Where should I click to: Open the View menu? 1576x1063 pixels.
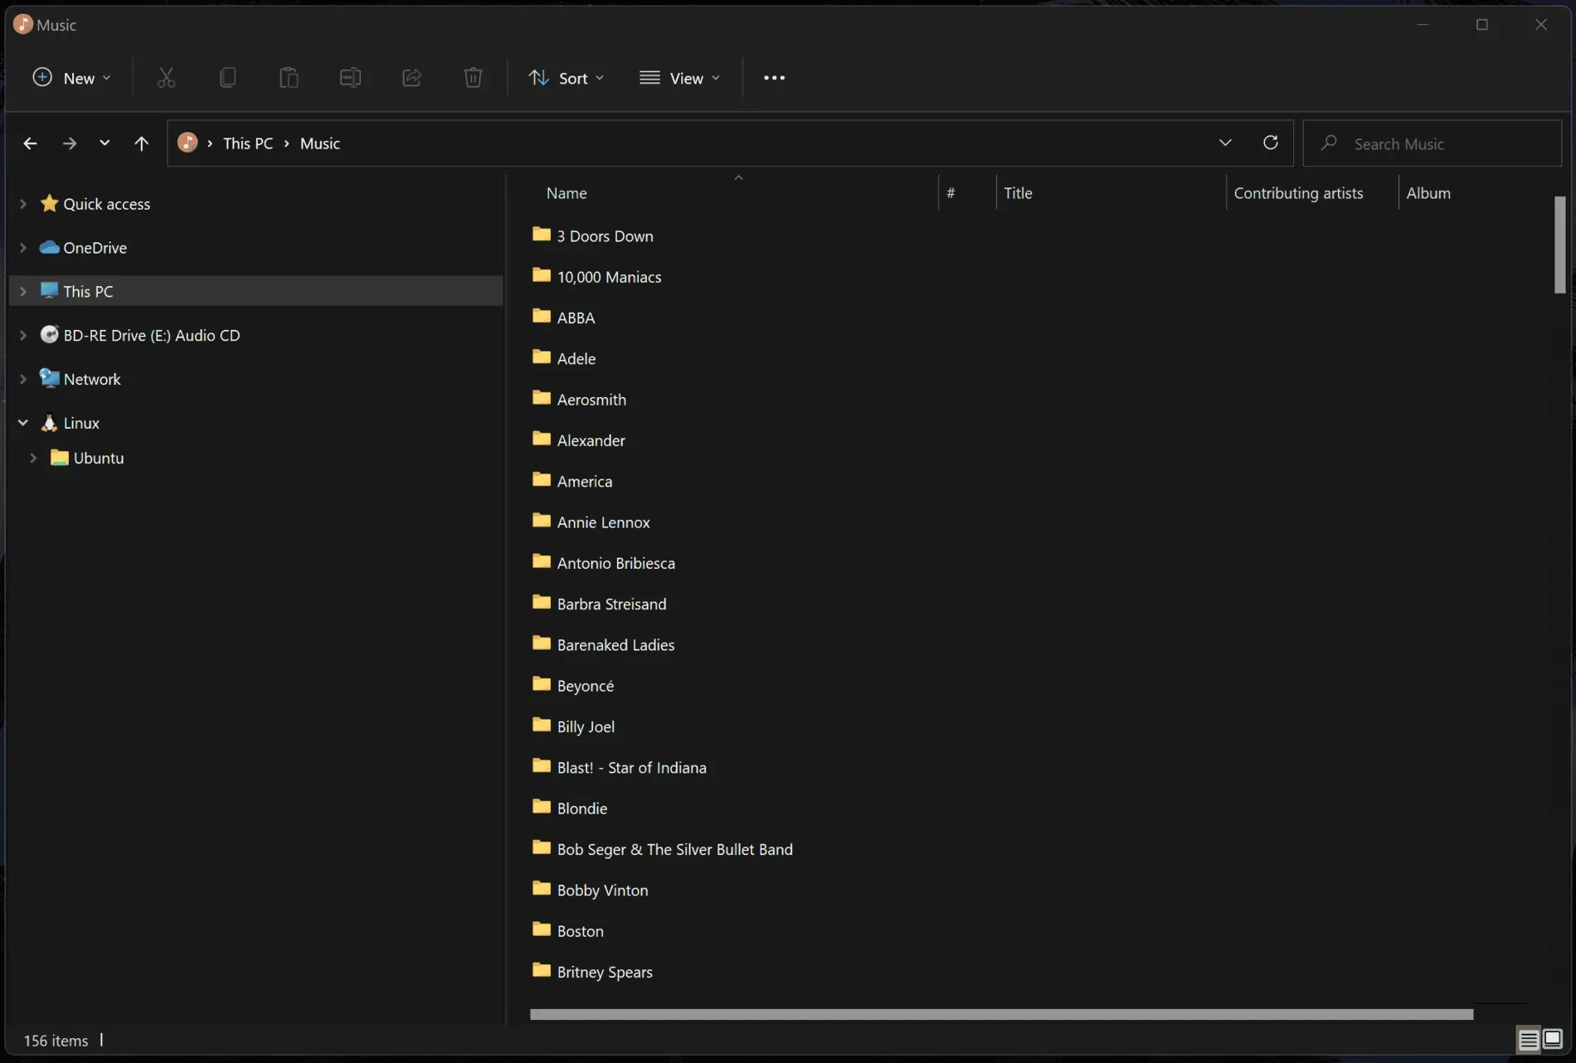pos(679,77)
